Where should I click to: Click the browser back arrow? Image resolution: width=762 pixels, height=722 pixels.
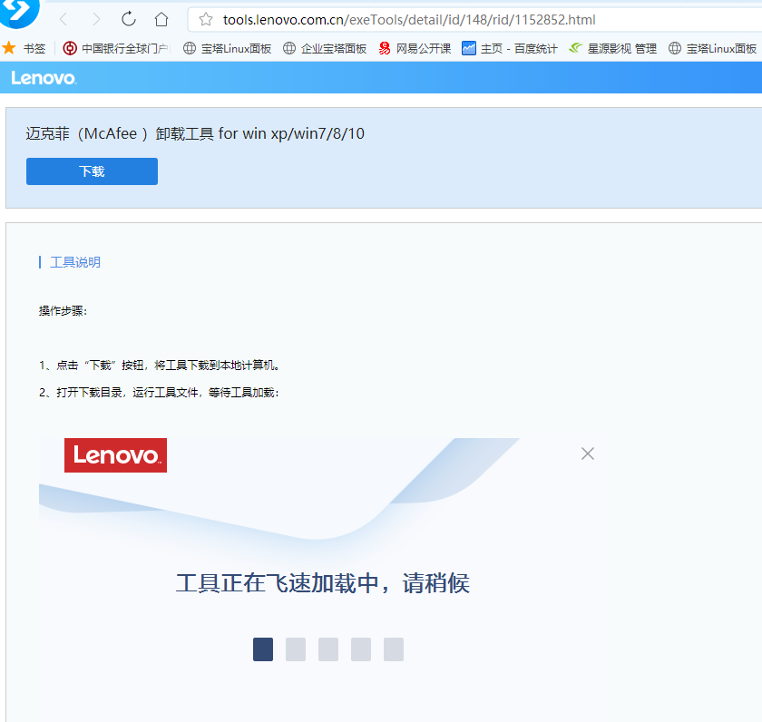click(63, 19)
